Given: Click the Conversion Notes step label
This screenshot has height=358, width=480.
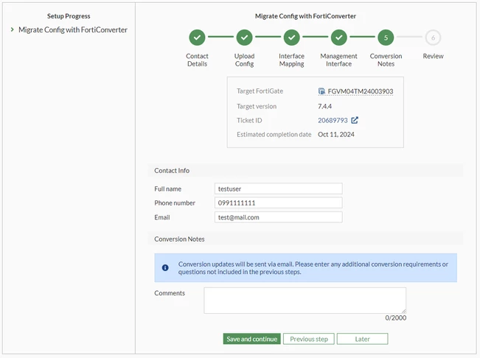Looking at the screenshot, I should (386, 60).
